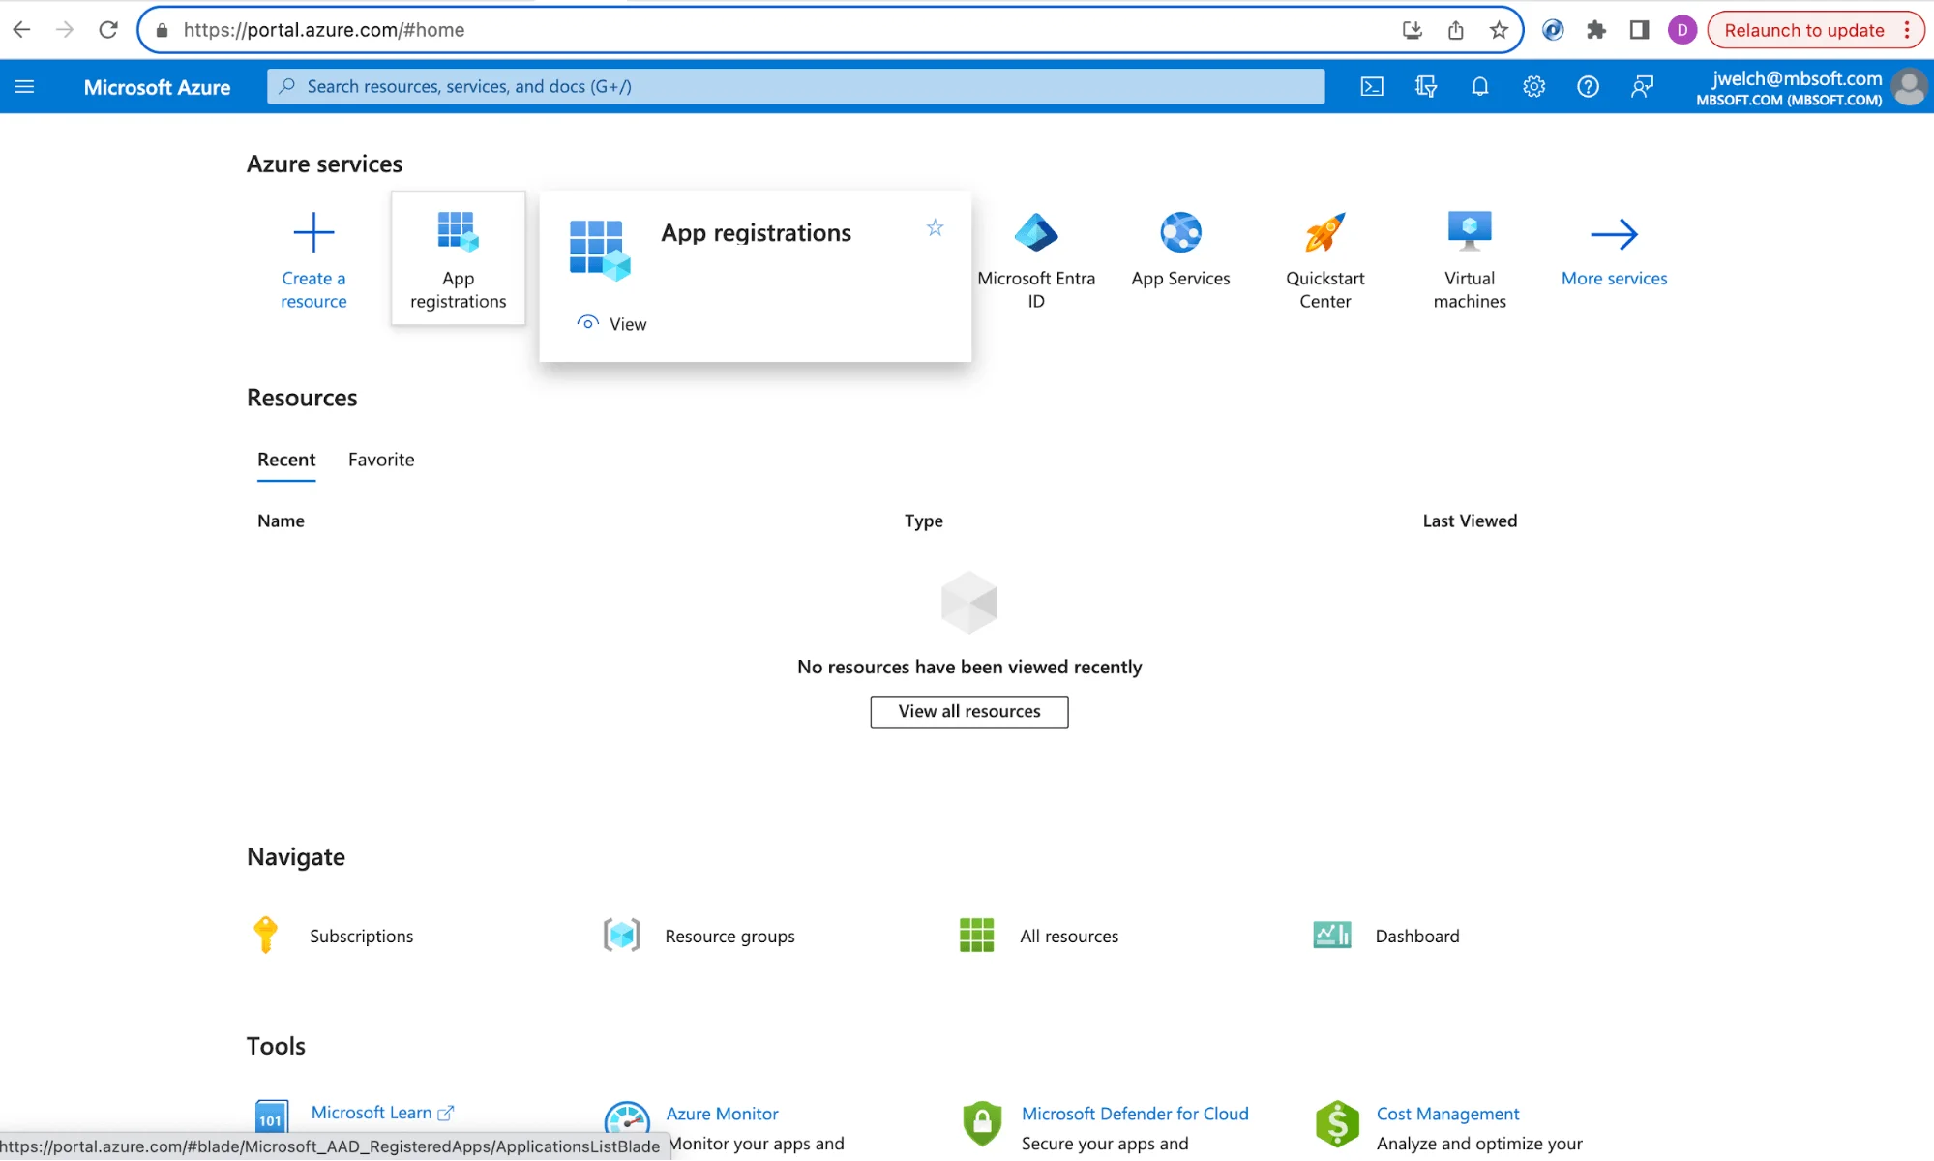
Task: Click the large App registrations icon in popup
Action: (x=600, y=250)
